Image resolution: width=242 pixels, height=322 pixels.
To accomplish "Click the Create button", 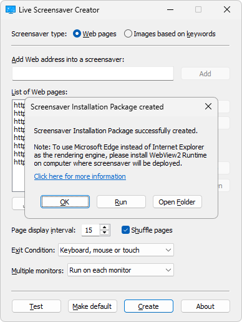I will (x=148, y=306).
